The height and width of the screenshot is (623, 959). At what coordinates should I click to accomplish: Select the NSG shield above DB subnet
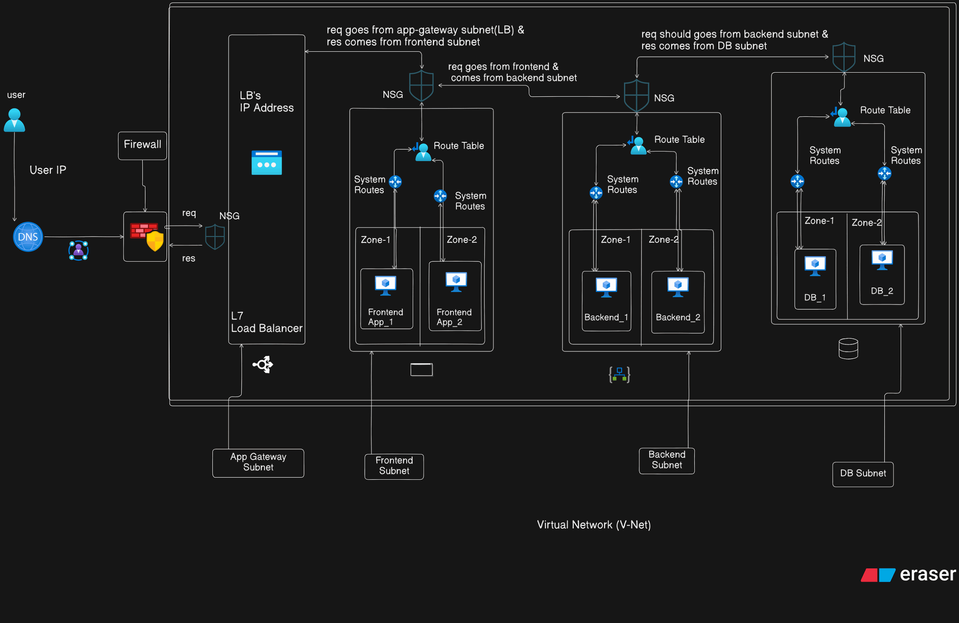coord(844,58)
